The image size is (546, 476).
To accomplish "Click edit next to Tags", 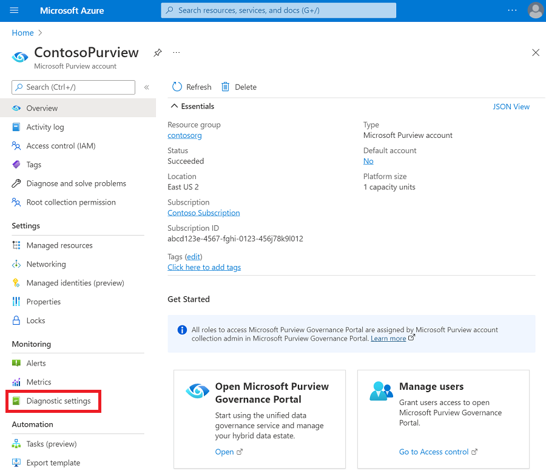I will point(194,257).
